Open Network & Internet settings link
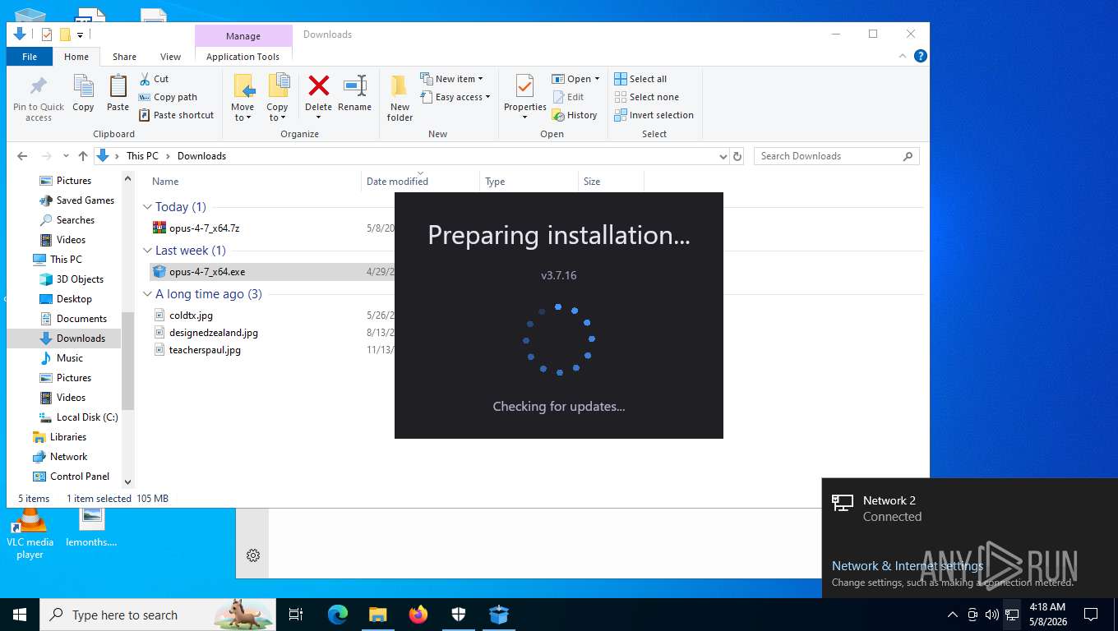The width and height of the screenshot is (1118, 631). click(907, 566)
